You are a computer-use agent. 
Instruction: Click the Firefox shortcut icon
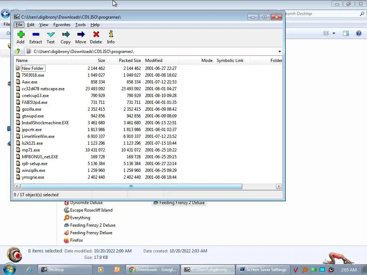[66, 240]
